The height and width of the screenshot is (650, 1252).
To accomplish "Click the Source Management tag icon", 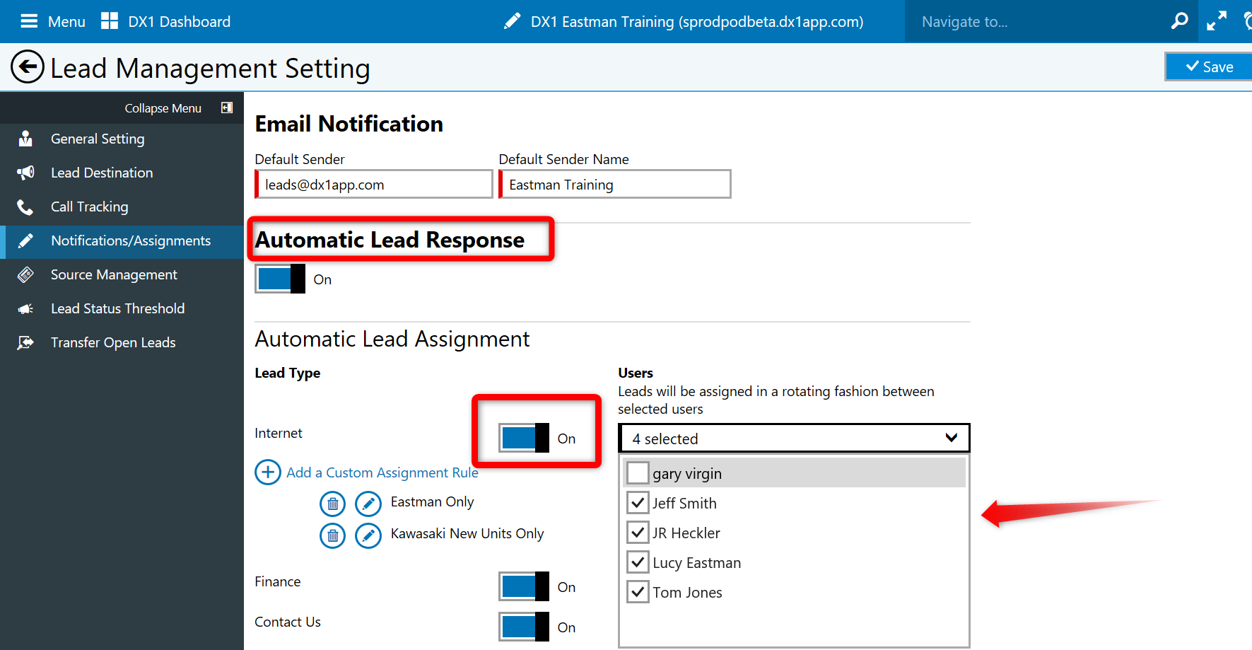I will click(25, 274).
